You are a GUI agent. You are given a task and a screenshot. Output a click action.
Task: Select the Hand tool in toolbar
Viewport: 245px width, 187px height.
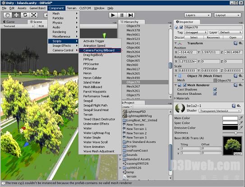pyautogui.click(x=8, y=15)
